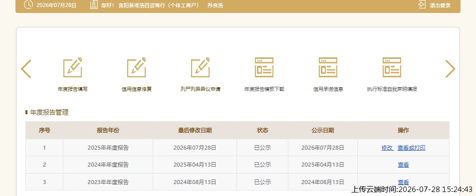Screen dimensions: 476x196
Task: Click the logout door icon
Action: [x=422, y=5]
